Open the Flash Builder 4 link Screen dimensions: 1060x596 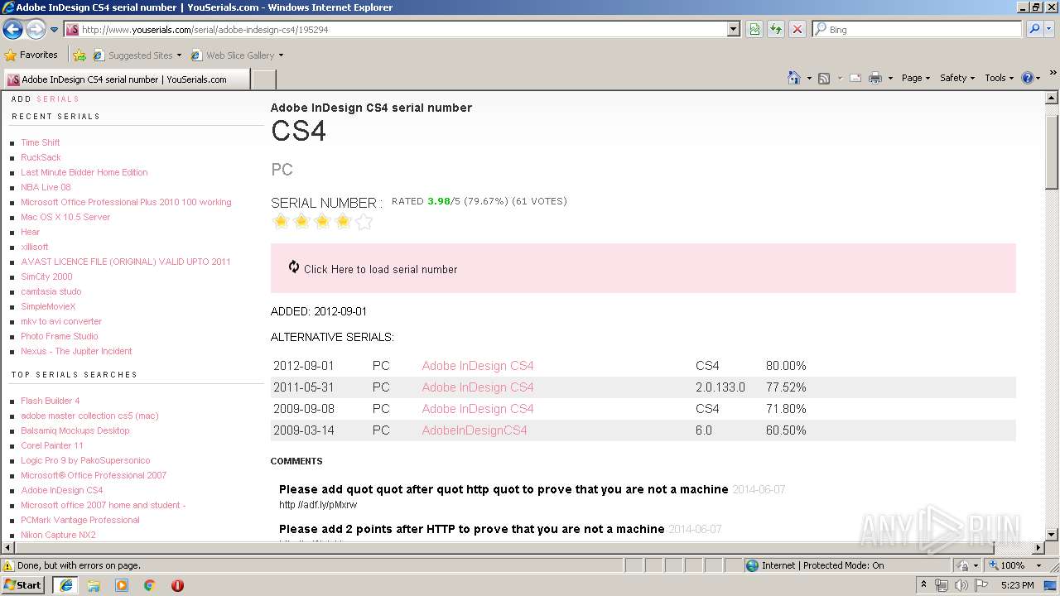(x=51, y=401)
